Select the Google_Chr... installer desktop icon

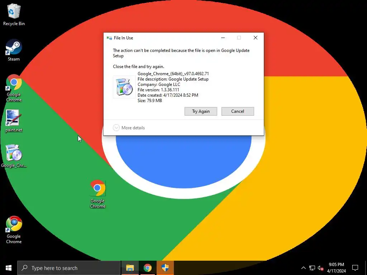[x=14, y=156]
